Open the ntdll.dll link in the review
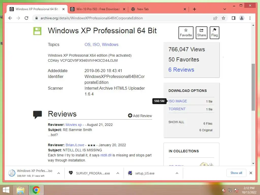This screenshot has height=195, width=260. pos(106,155)
